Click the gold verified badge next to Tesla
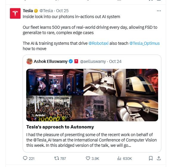This screenshot has width=173, height=167. (36, 11)
